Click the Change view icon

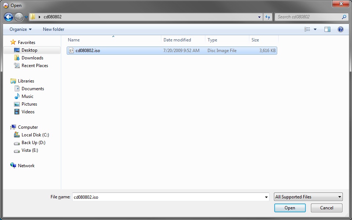[307, 29]
